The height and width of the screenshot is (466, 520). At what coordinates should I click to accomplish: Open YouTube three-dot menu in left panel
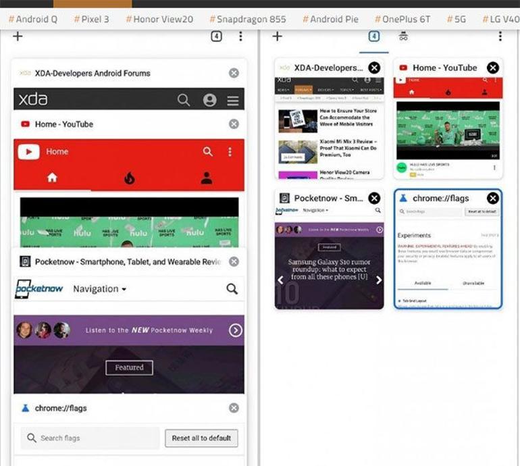coord(230,151)
